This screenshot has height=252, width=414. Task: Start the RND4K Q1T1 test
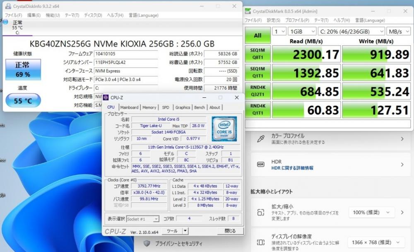point(258,109)
